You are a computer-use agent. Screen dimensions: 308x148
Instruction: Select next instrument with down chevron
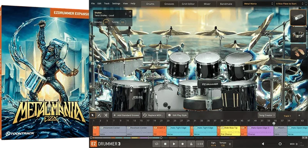point(130,16)
